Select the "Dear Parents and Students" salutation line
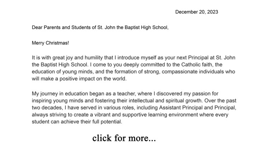This screenshot has height=154, width=271. pos(100,28)
